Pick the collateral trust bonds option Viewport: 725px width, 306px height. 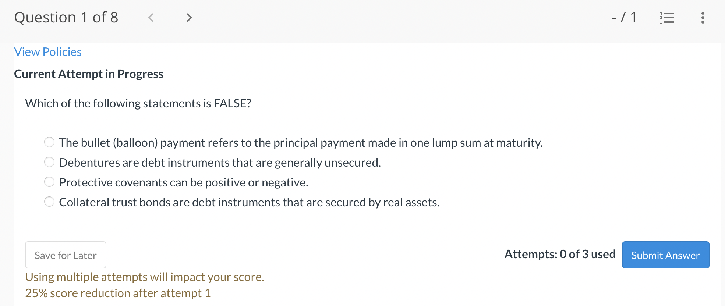49,202
